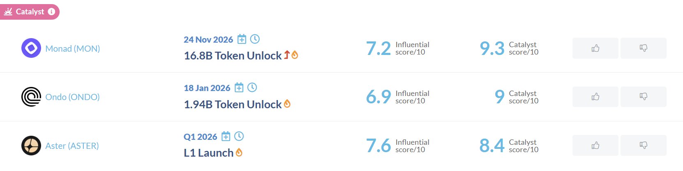
Task: Open clock icon for Aster event
Action: click(x=239, y=136)
